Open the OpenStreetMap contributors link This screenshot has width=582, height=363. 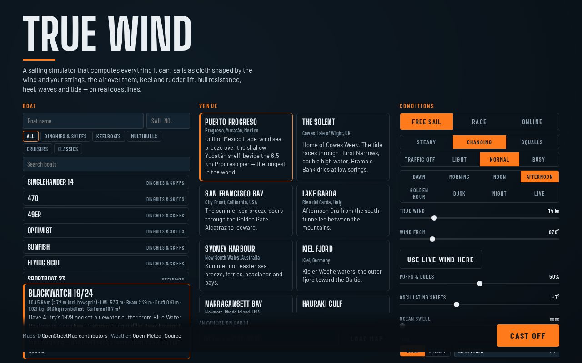click(75, 336)
